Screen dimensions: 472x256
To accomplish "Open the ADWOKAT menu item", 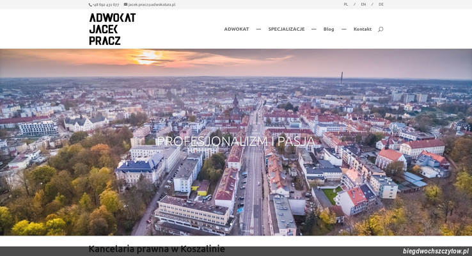I will coord(236,29).
